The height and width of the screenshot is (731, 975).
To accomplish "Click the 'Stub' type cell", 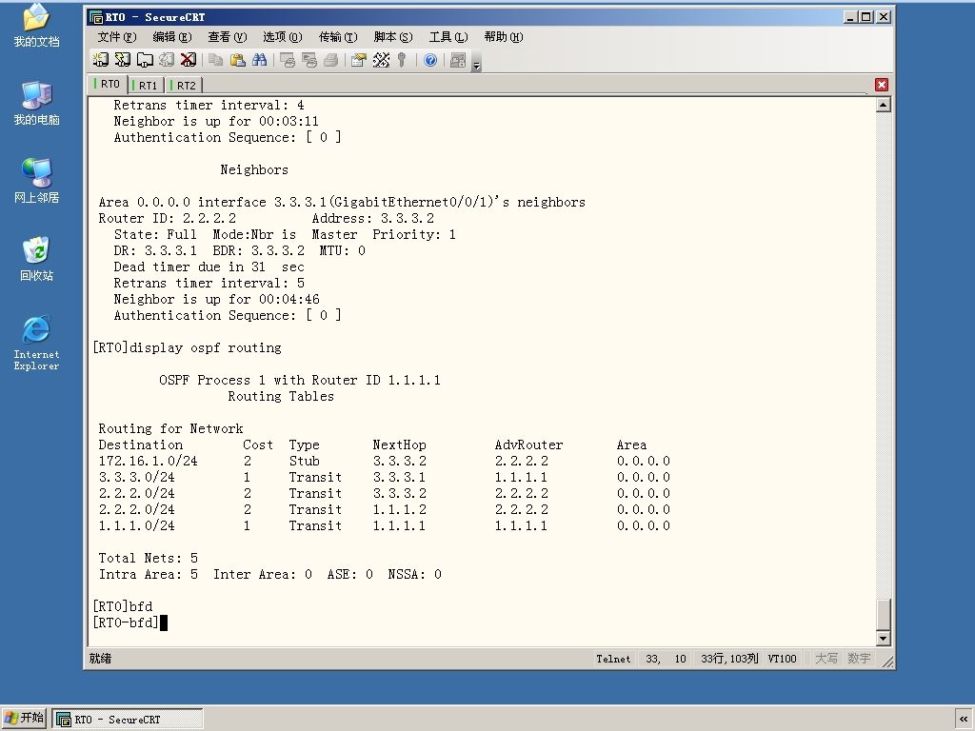I will point(304,461).
